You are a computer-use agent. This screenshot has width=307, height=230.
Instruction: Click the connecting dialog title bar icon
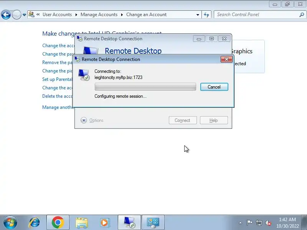78,59
